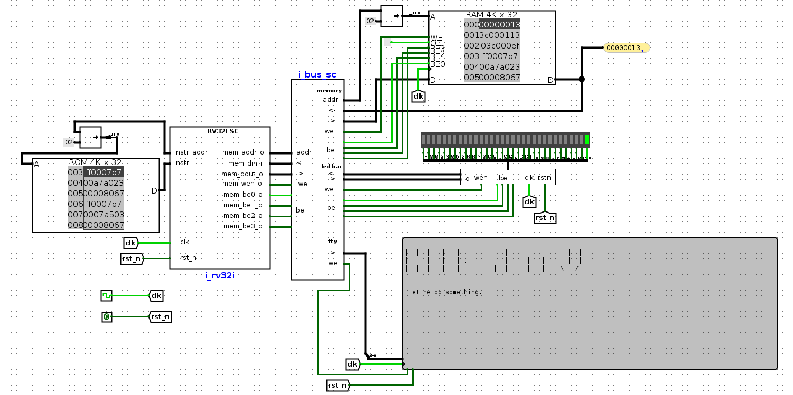793x395 pixels.
Task: Select RAM address 003 value ff0007b7
Action: (x=500, y=56)
